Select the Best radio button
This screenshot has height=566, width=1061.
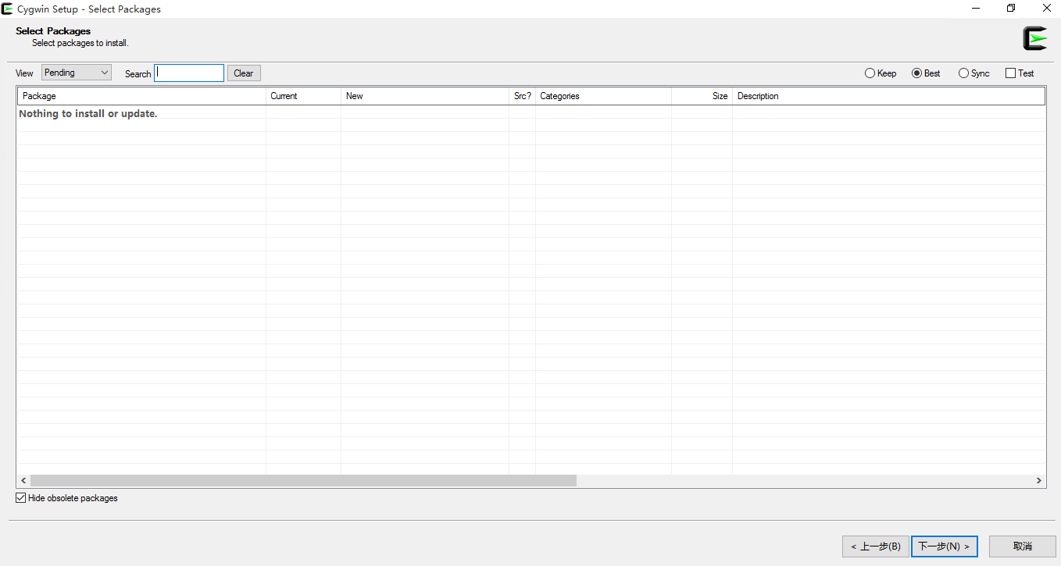927,73
